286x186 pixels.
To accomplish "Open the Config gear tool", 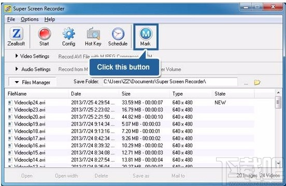I will [69, 37].
